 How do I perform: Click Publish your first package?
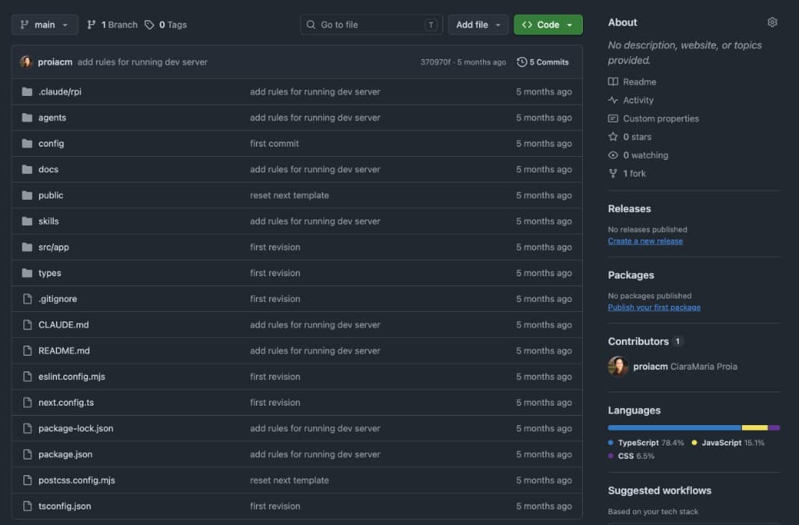(x=654, y=307)
